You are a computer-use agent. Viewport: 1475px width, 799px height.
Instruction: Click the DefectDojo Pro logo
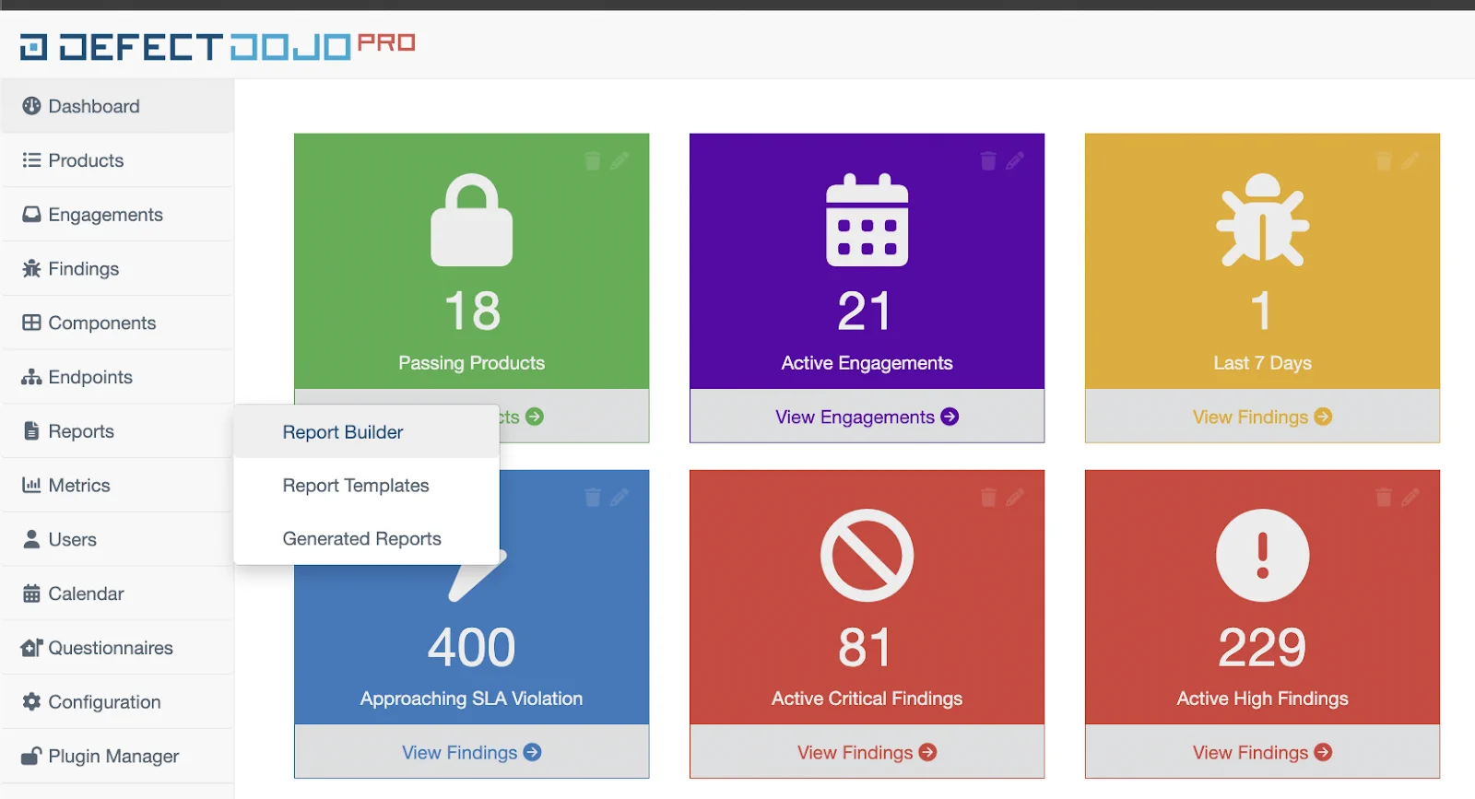[218, 45]
